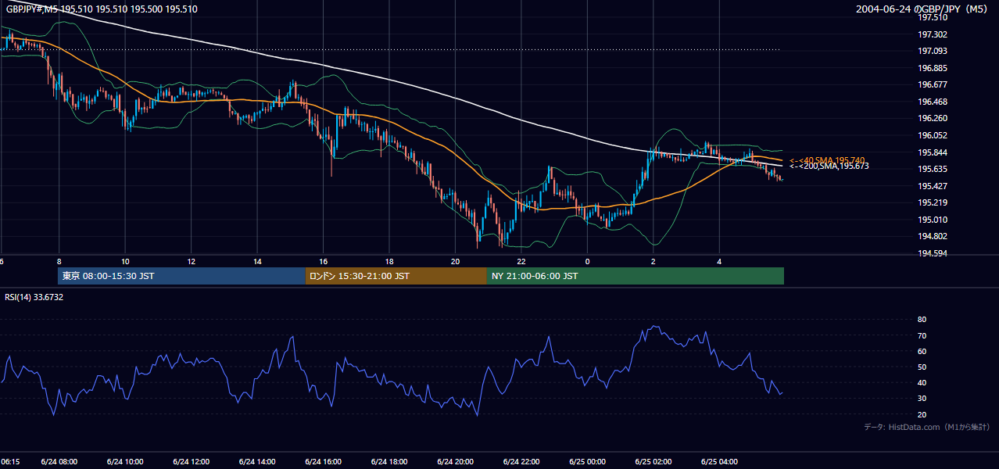Click price axis label 196.677
This screenshot has width=999, height=469.
pos(933,84)
